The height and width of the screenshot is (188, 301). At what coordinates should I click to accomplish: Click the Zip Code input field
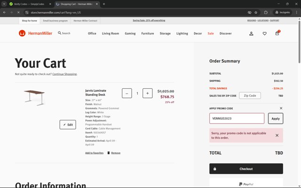pos(250,95)
